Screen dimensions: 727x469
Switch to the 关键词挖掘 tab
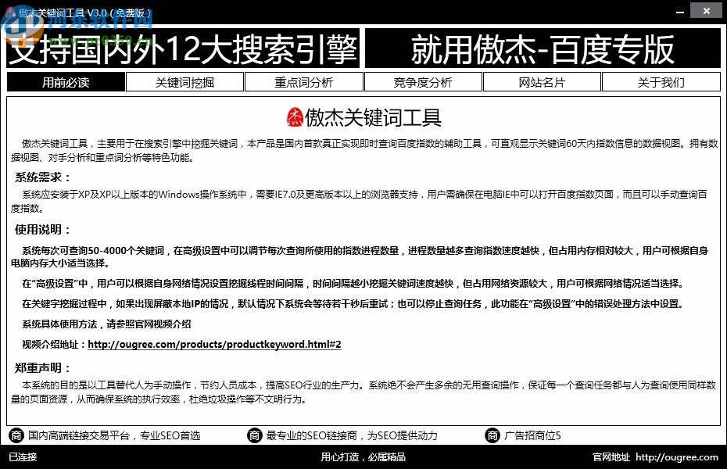tap(184, 81)
